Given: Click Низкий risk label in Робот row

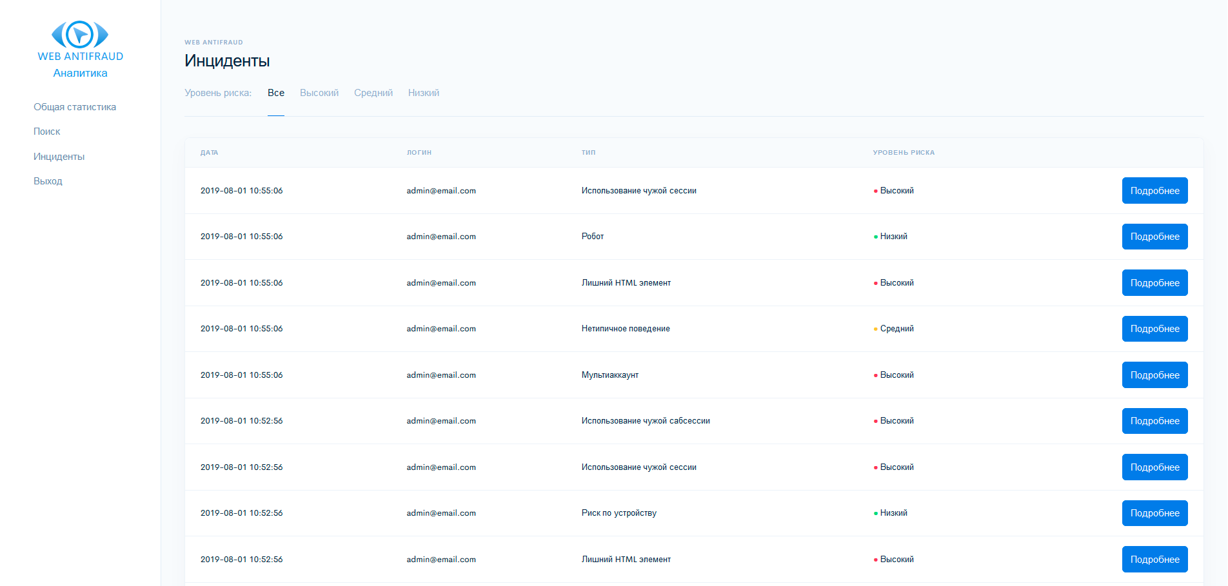Looking at the screenshot, I should 893,237.
